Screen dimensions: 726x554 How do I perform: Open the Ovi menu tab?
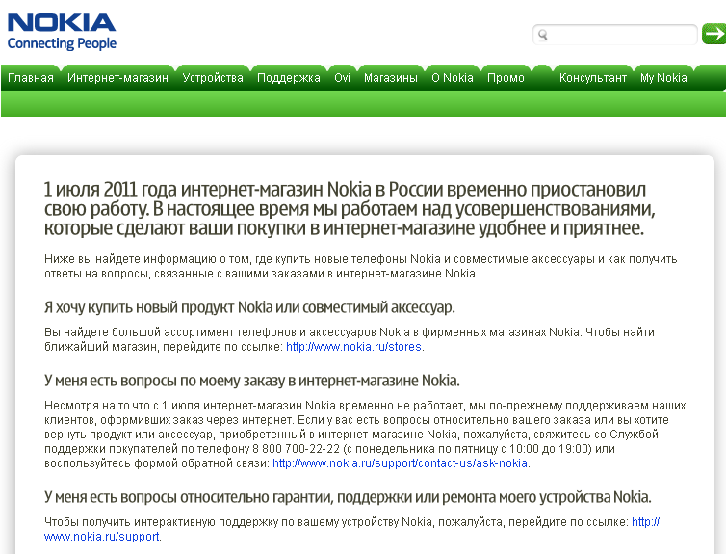342,78
